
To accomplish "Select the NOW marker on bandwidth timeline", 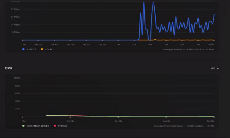I will click(x=211, y=44).
